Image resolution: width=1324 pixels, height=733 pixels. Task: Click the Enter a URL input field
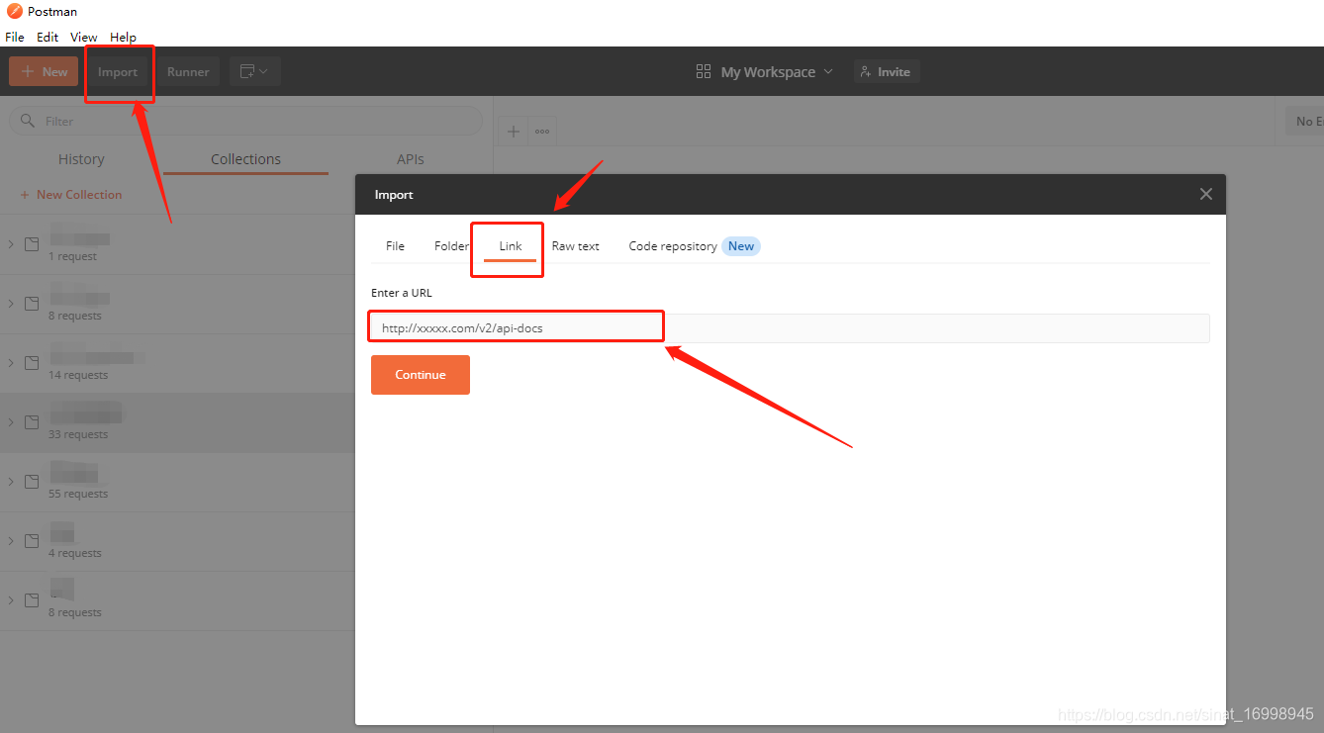[x=790, y=328]
